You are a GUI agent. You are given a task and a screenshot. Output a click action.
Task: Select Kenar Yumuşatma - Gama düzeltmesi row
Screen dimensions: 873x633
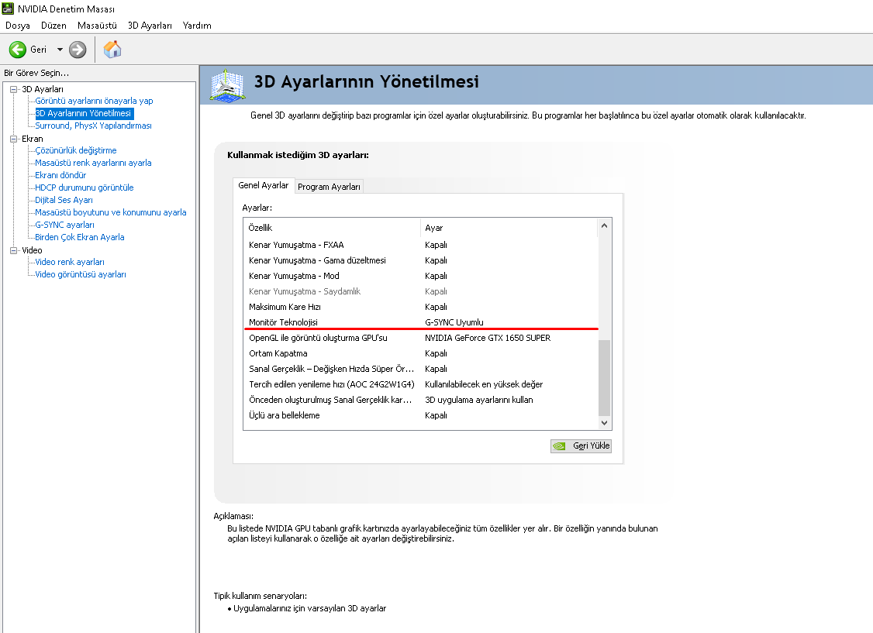421,260
